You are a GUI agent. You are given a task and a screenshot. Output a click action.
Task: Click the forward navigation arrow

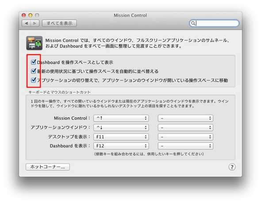tap(35, 23)
